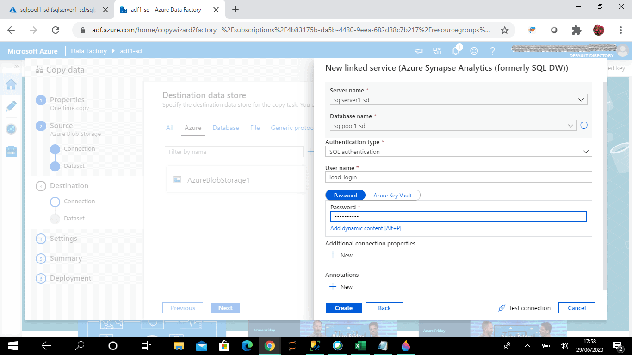
Task: Click the Test connection link
Action: coord(530,308)
